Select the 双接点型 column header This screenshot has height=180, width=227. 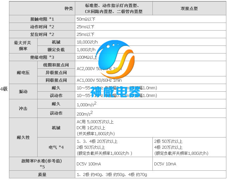(x=189, y=9)
